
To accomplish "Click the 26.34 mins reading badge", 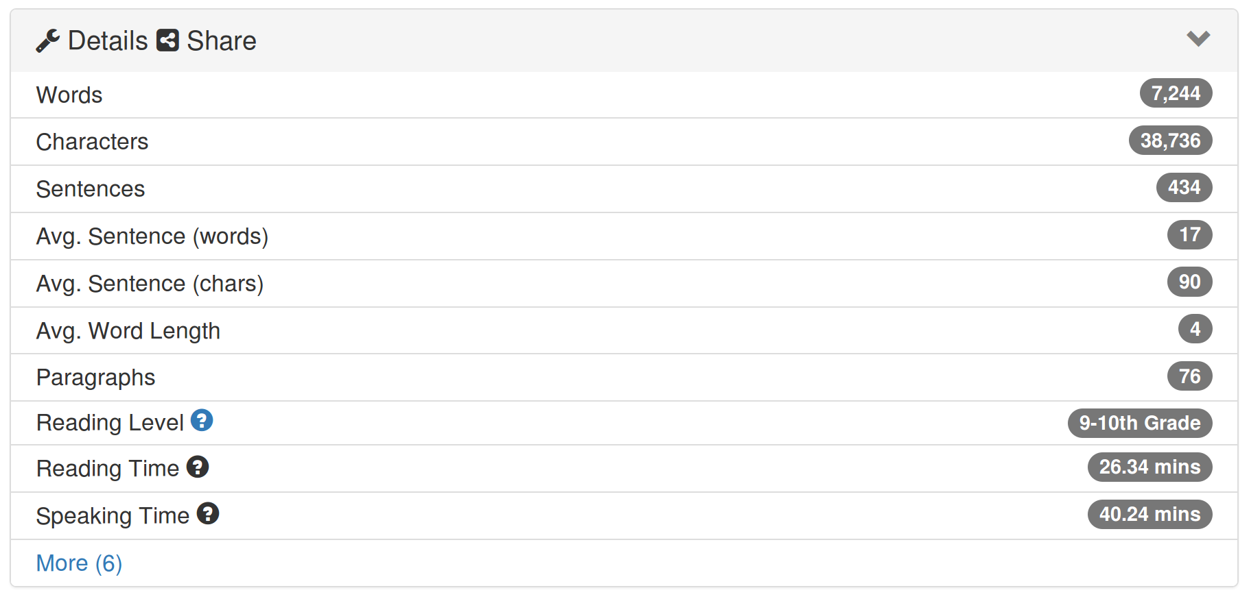I will coord(1149,467).
